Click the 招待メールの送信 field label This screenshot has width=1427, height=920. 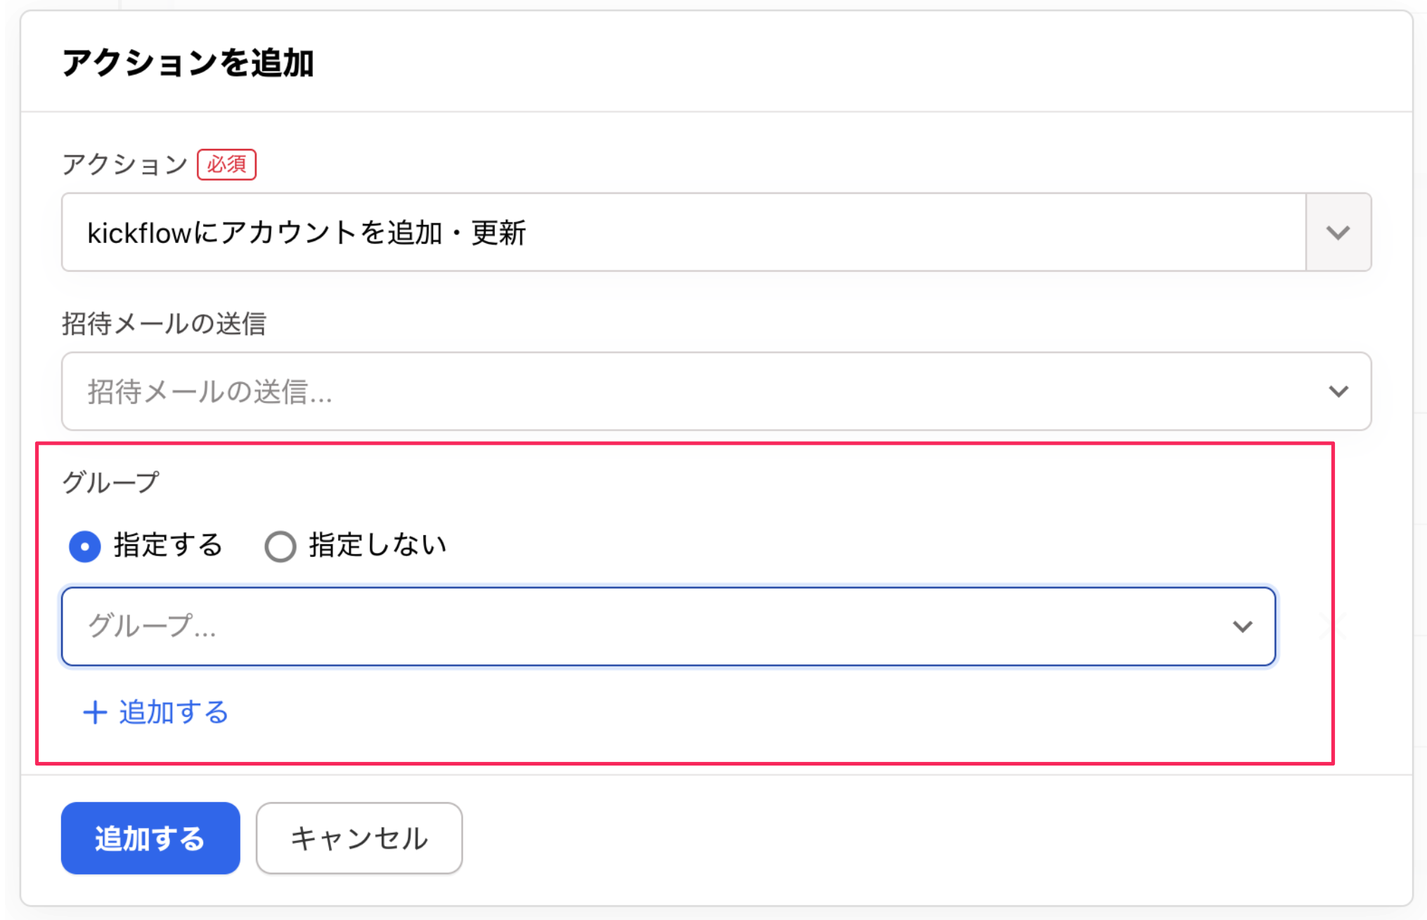(164, 324)
